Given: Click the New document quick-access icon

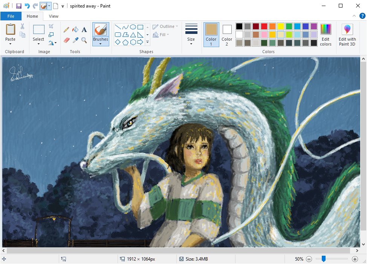Looking at the screenshot, I should pyautogui.click(x=56, y=6).
